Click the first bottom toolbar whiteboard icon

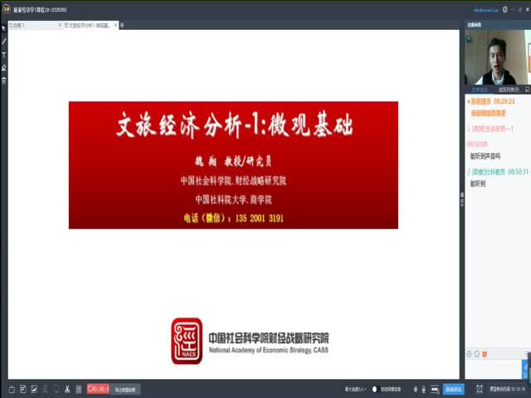click(x=12, y=389)
